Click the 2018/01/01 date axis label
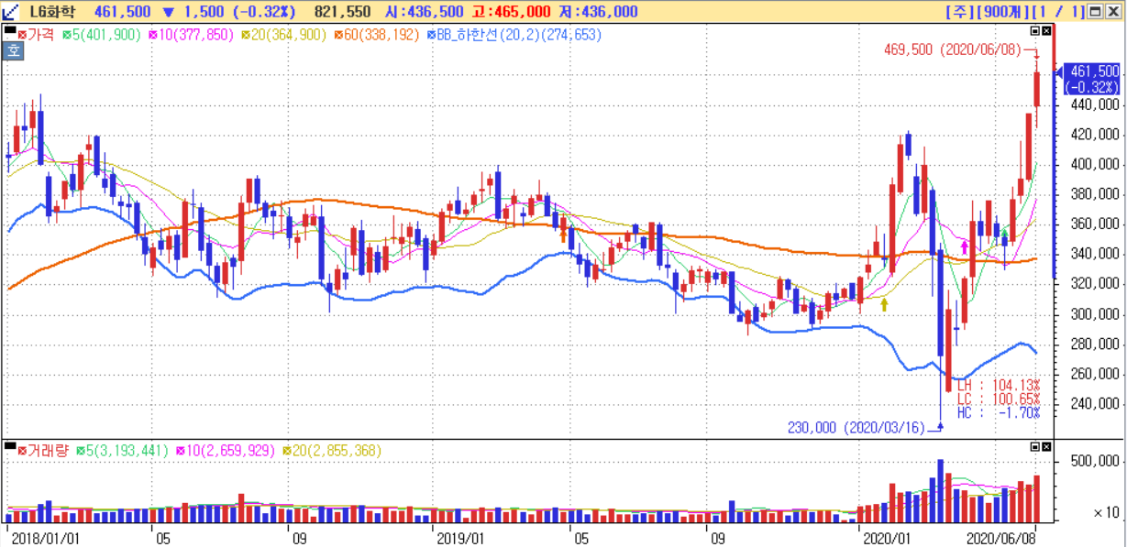 click(45, 538)
